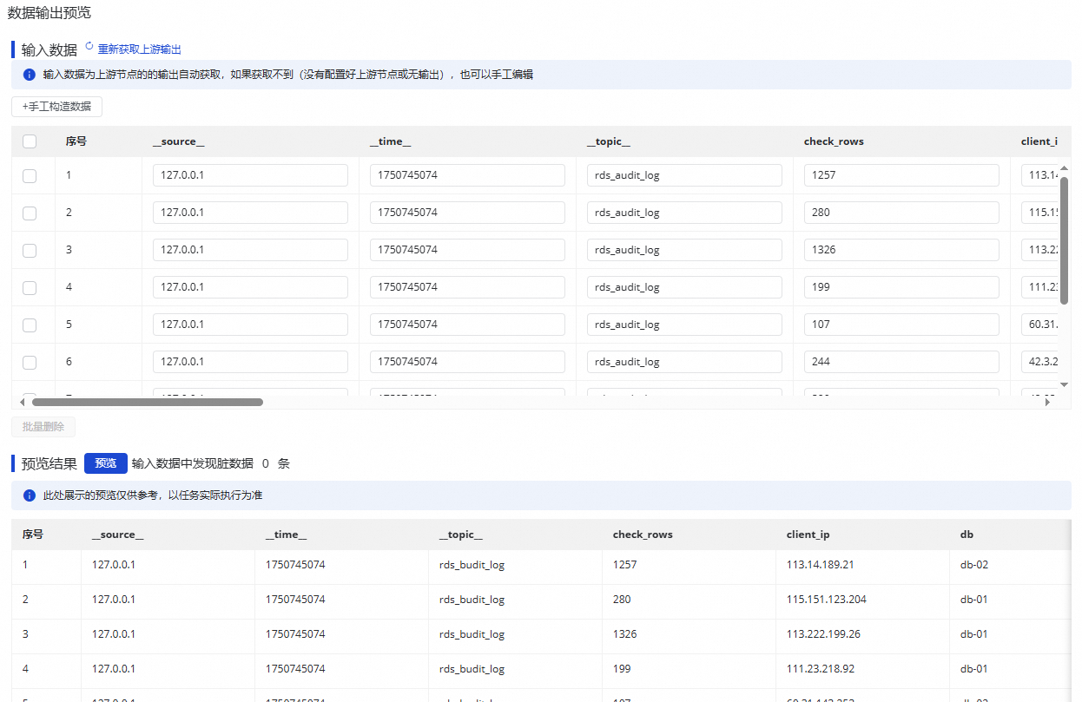Toggle the select-all checkbox in input table header
This screenshot has width=1082, height=702.
pos(30,141)
